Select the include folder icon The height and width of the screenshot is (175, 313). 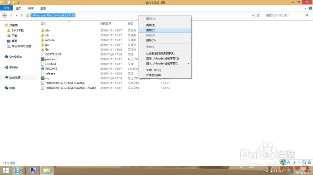(x=43, y=40)
